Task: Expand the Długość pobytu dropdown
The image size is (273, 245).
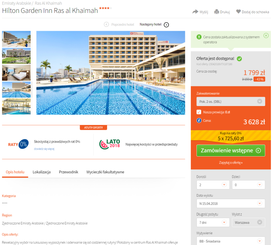Action: pos(213,222)
